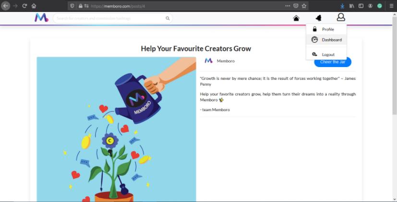Click the green extension icon
This screenshot has height=202, width=397.
click(x=380, y=6)
